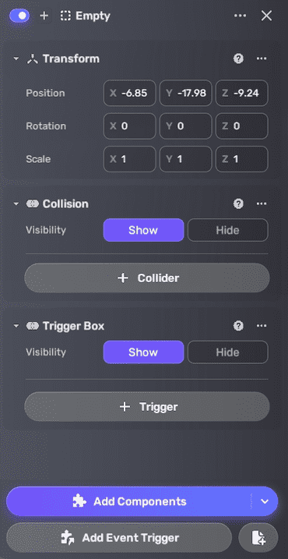Image resolution: width=288 pixels, height=559 pixels.
Task: Click the add script file icon button
Action: pos(258,537)
